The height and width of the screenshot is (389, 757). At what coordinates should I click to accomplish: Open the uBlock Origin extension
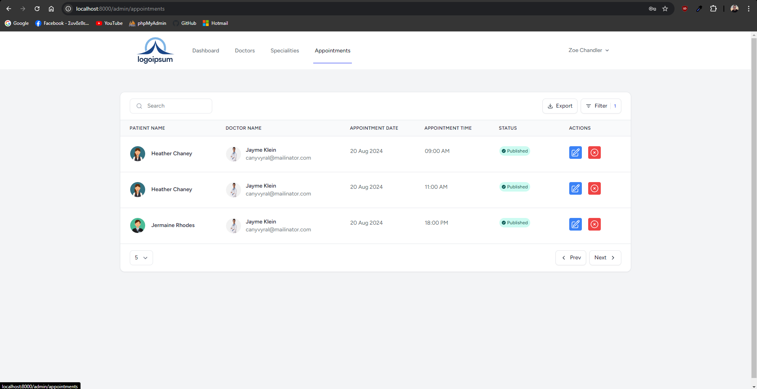(x=685, y=9)
